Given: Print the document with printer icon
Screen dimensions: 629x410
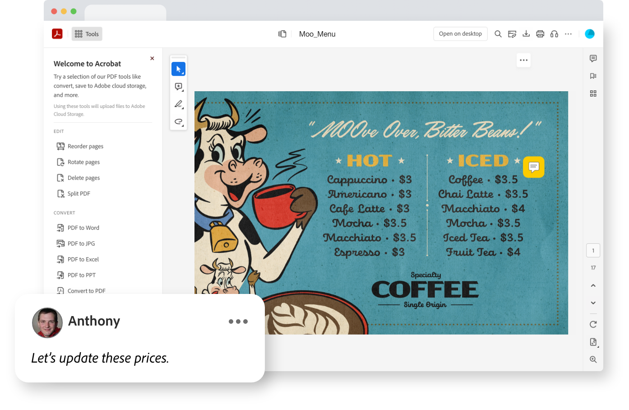Looking at the screenshot, I should pyautogui.click(x=540, y=34).
